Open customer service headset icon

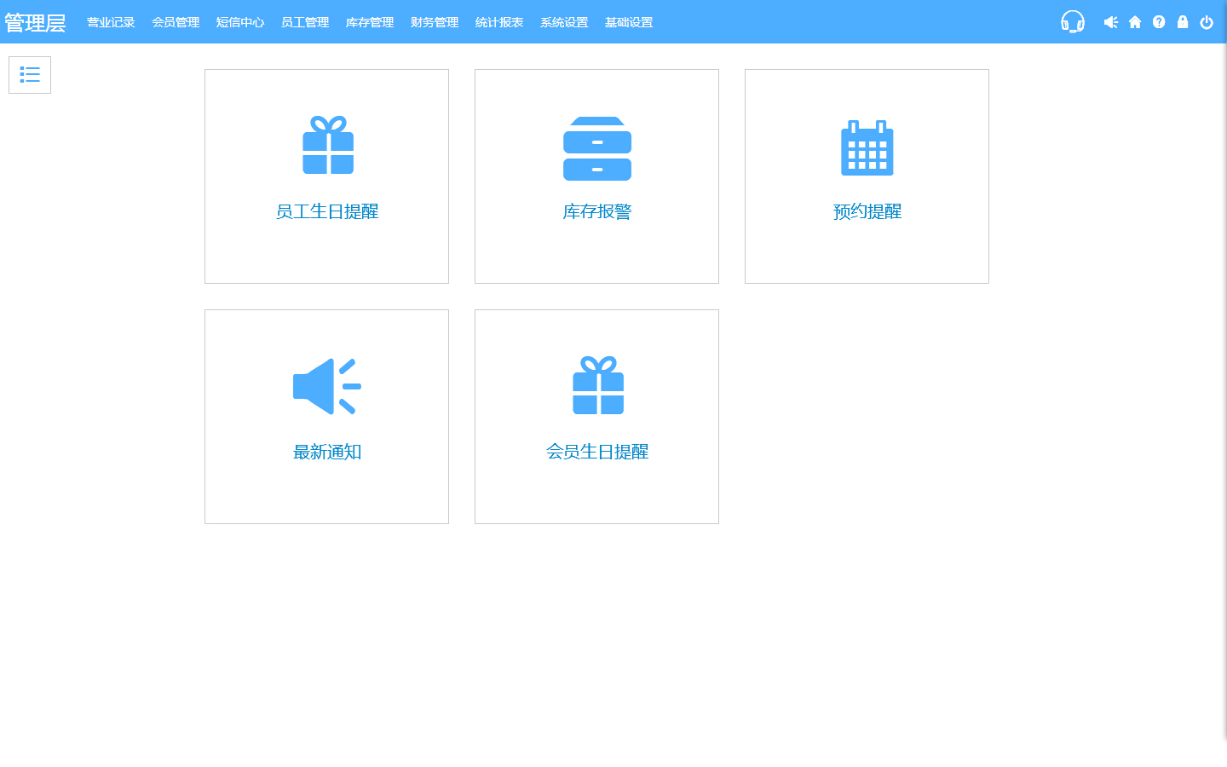tap(1072, 22)
